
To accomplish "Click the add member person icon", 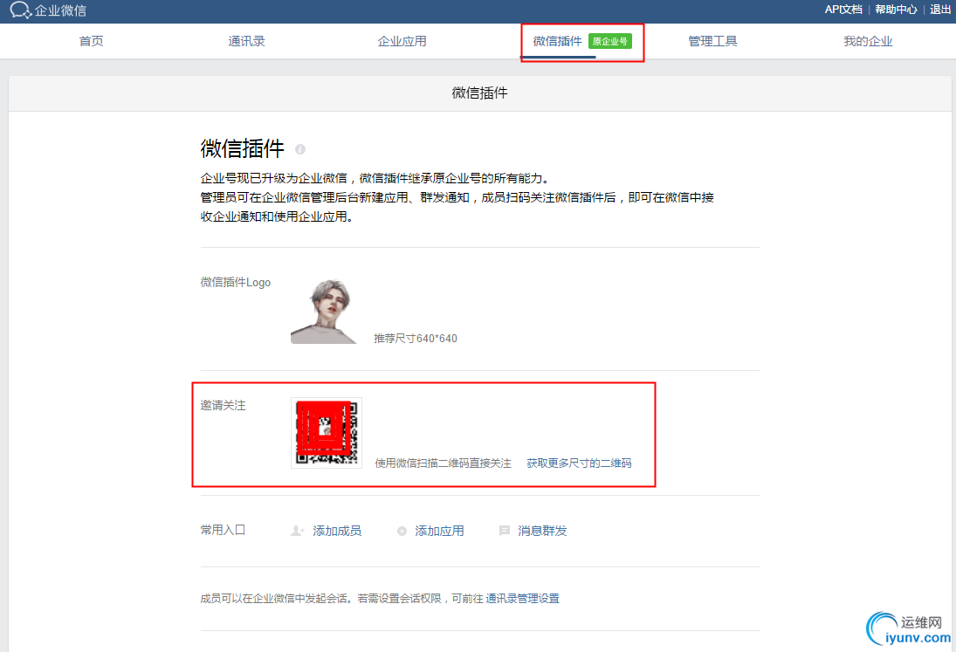I will [298, 531].
